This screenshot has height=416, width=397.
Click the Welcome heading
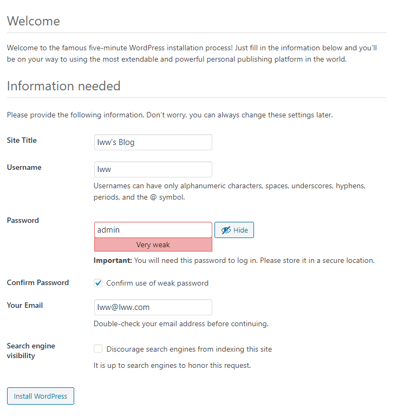click(34, 21)
